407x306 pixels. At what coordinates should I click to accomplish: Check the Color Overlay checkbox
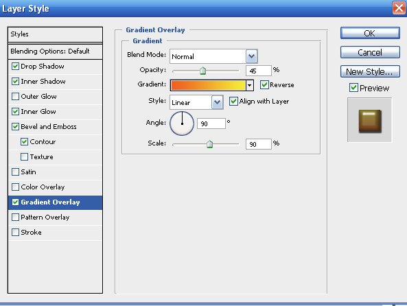[x=15, y=187]
